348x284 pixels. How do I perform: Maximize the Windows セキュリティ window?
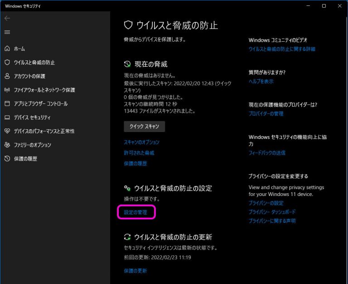pos(324,6)
